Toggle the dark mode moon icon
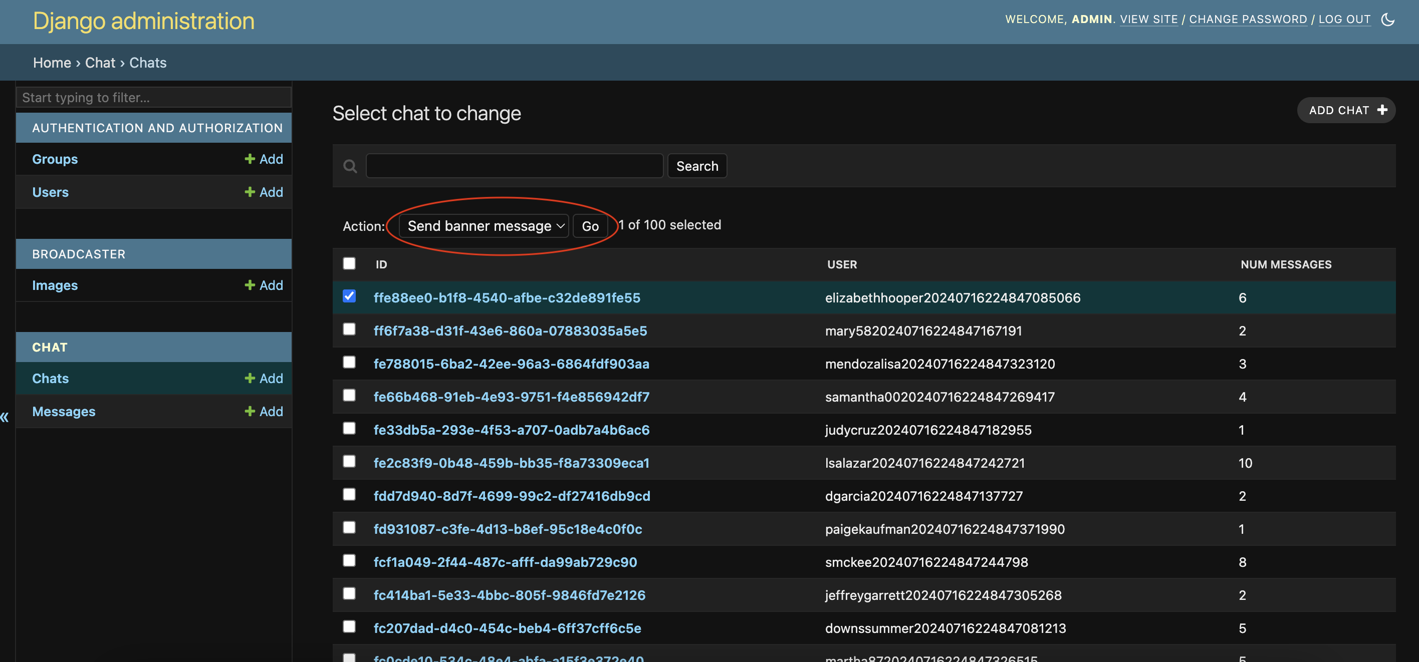Screen dimensions: 1419x662 coord(1387,20)
